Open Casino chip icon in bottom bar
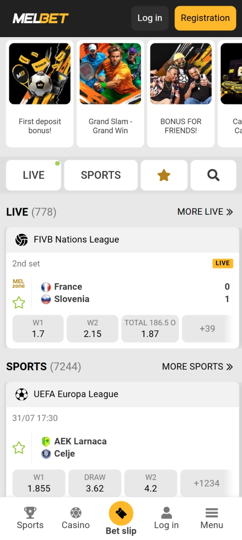The width and height of the screenshot is (242, 540). point(76,513)
